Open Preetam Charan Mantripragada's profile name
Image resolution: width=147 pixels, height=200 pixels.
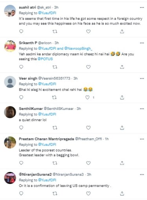pos(46,139)
